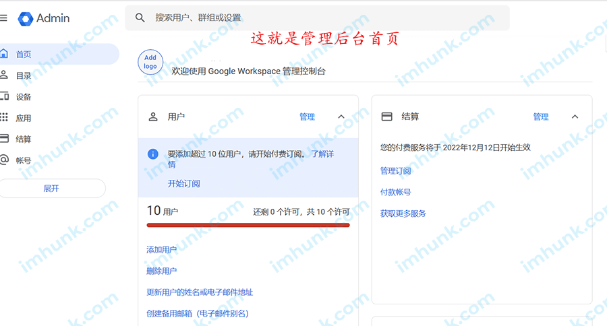Click the apps grid icon in sidebar
Screen dimensions: 607x326
(4, 117)
